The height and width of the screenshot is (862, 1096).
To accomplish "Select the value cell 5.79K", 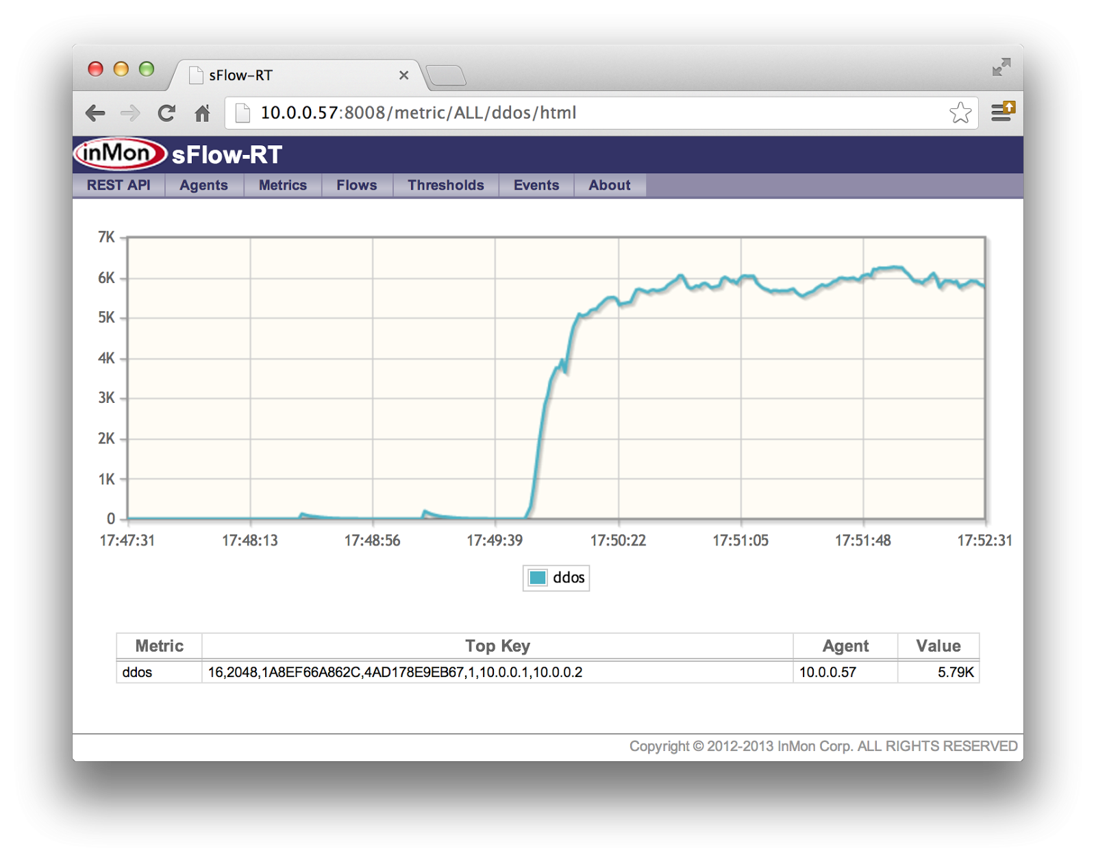I will coord(938,672).
